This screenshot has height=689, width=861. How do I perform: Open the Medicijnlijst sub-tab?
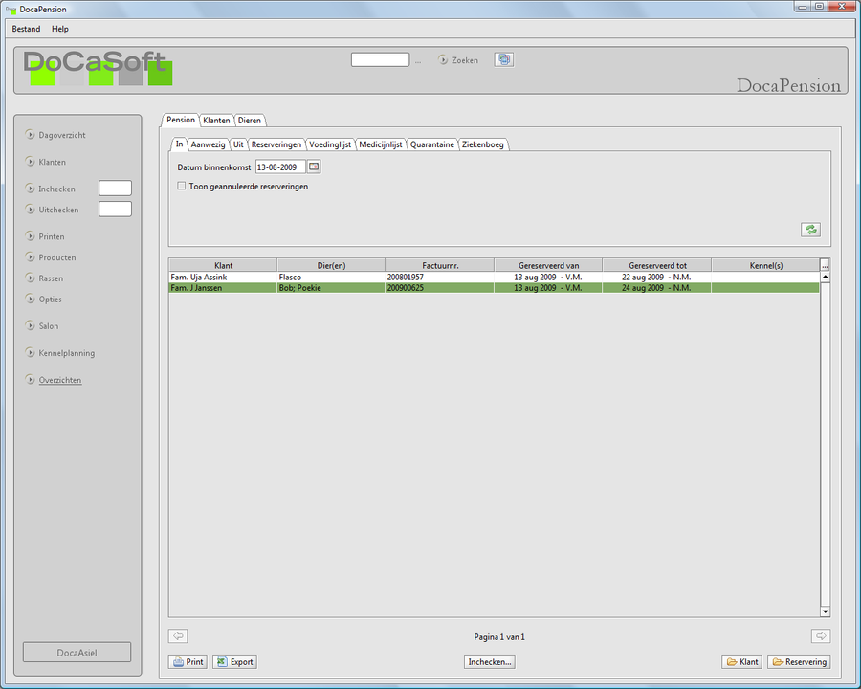[x=381, y=144]
